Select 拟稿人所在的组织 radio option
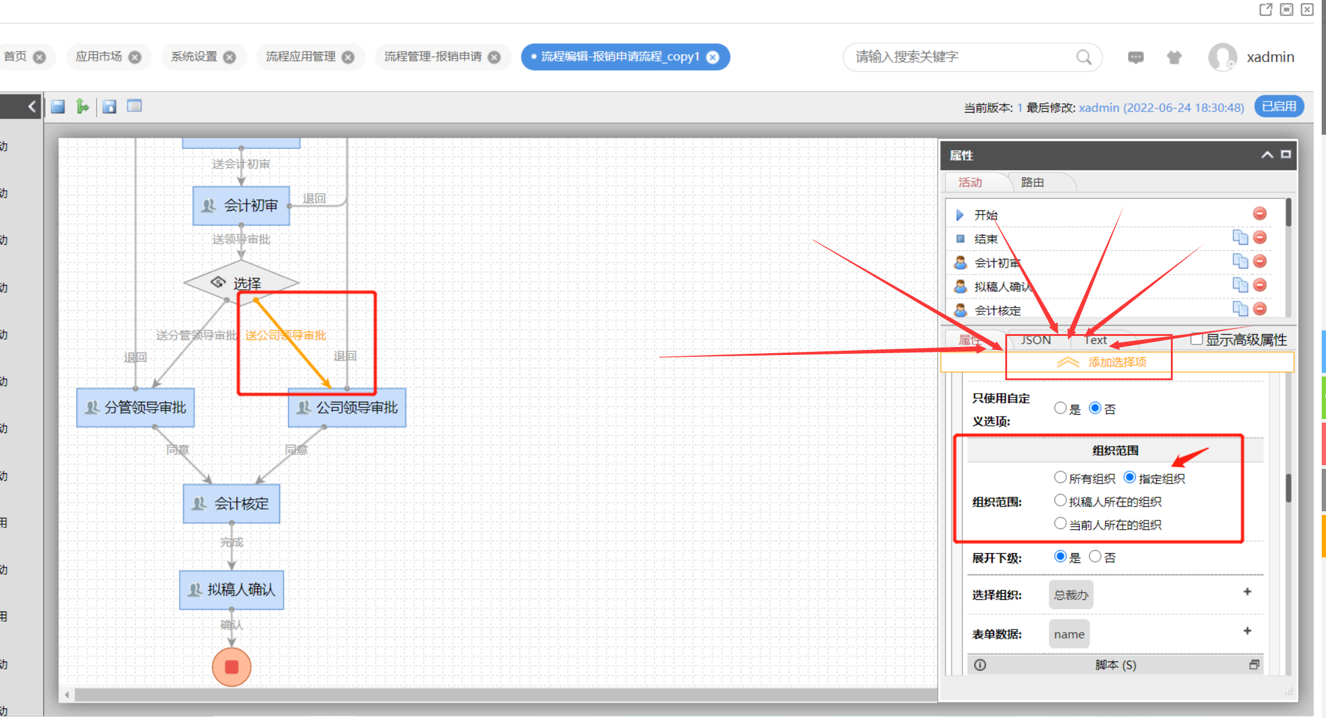1326x718 pixels. [x=1060, y=501]
